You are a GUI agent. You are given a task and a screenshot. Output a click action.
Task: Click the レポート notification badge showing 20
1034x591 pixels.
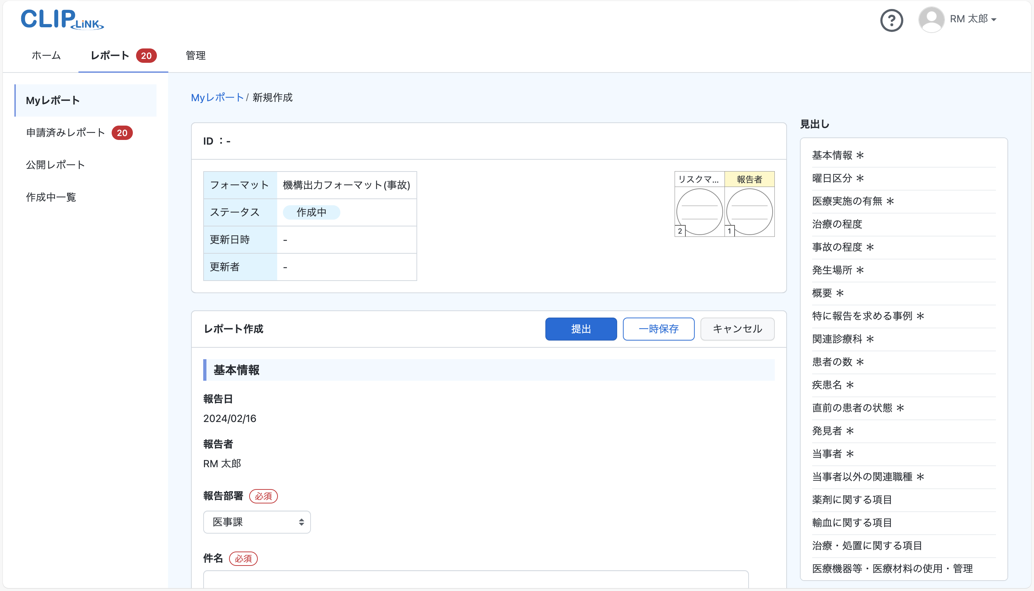tap(146, 56)
